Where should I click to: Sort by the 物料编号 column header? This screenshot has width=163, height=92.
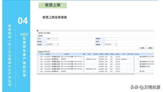click(x=47, y=54)
